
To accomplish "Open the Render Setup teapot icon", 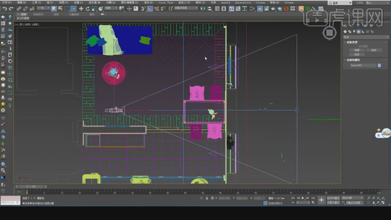I will [259, 8].
